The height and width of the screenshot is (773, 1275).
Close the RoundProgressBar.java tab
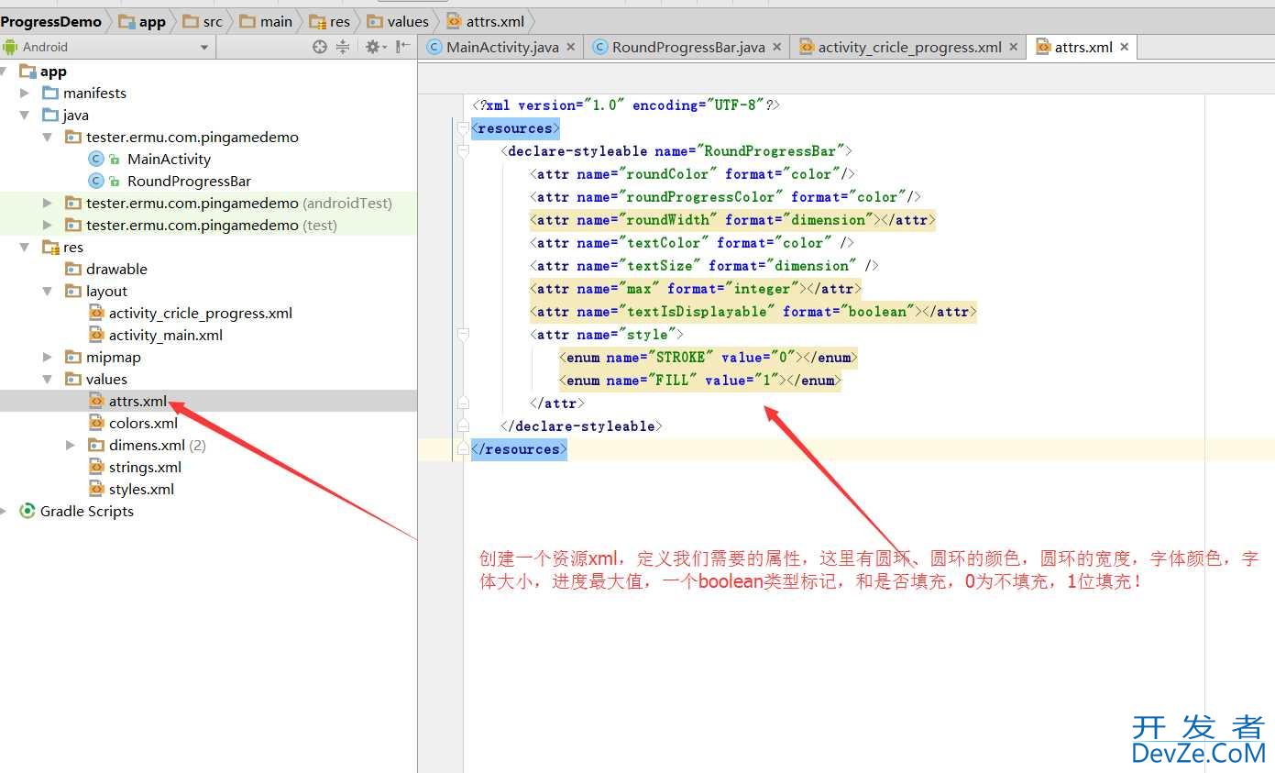[776, 47]
